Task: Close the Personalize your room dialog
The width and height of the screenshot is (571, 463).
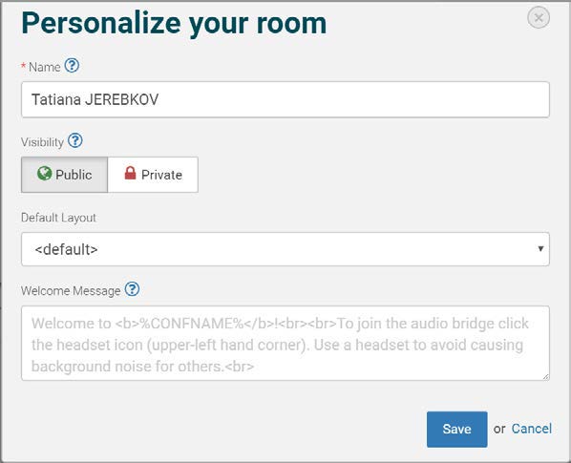Action: [x=539, y=17]
